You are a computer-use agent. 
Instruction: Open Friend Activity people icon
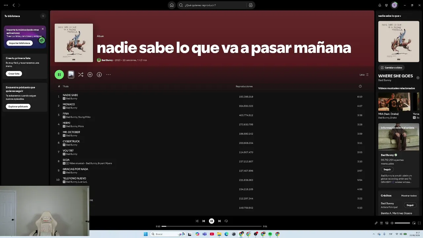(386, 5)
